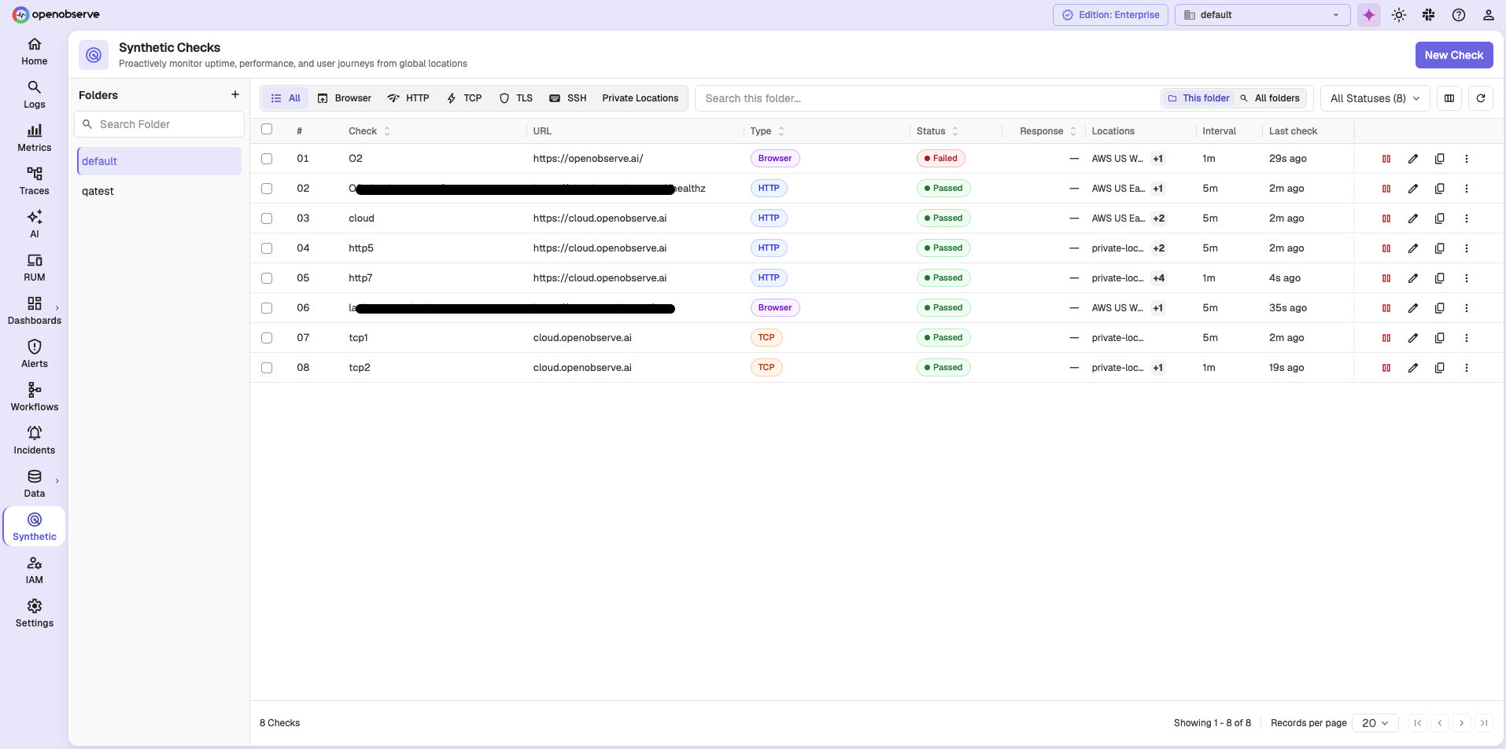Image resolution: width=1506 pixels, height=749 pixels.
Task: Tick the checkbox for row 02
Action: pyautogui.click(x=267, y=189)
